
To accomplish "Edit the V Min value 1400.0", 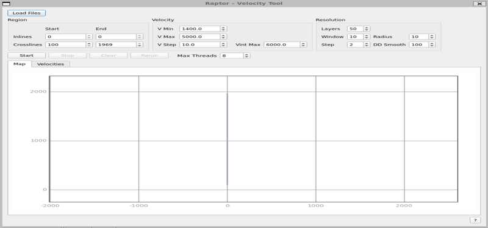I will point(200,29).
